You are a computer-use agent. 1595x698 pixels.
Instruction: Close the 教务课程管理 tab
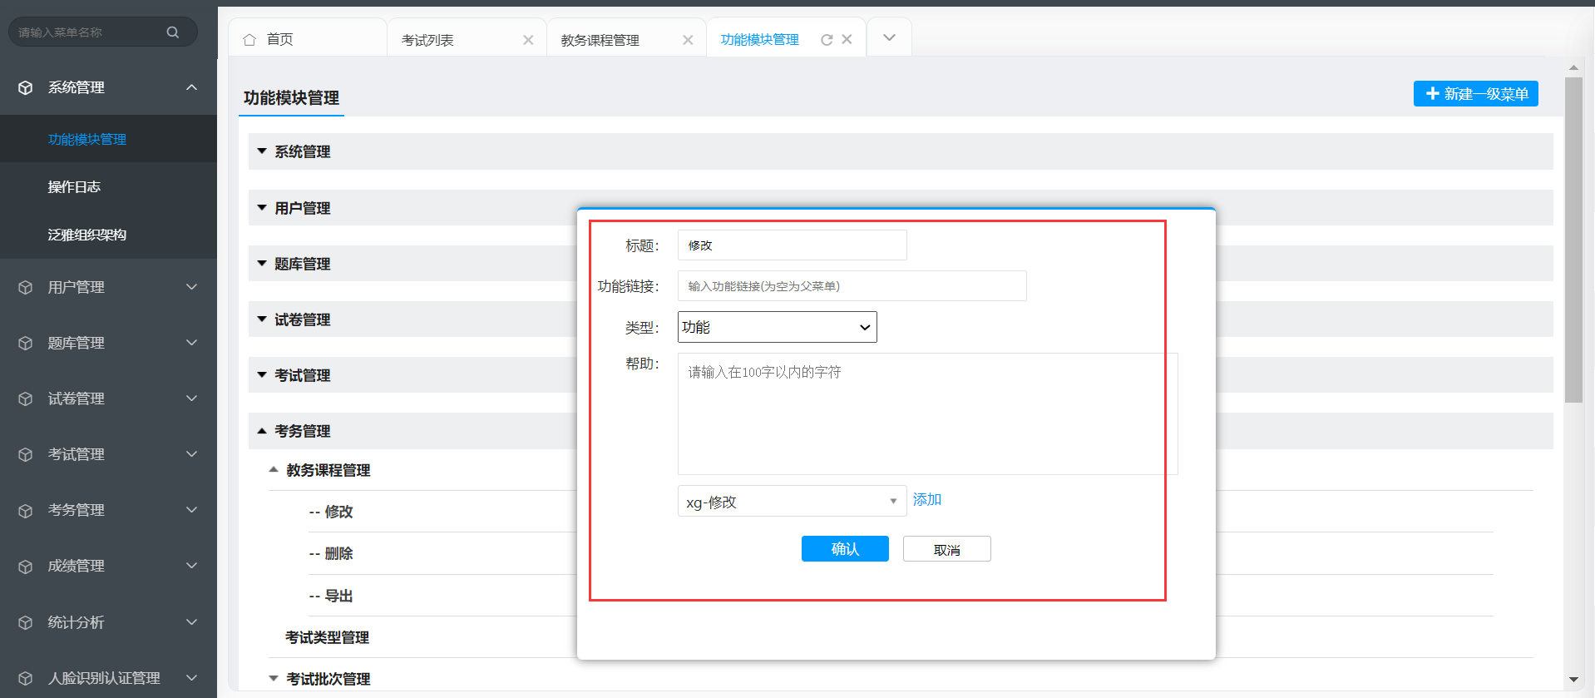pos(688,40)
